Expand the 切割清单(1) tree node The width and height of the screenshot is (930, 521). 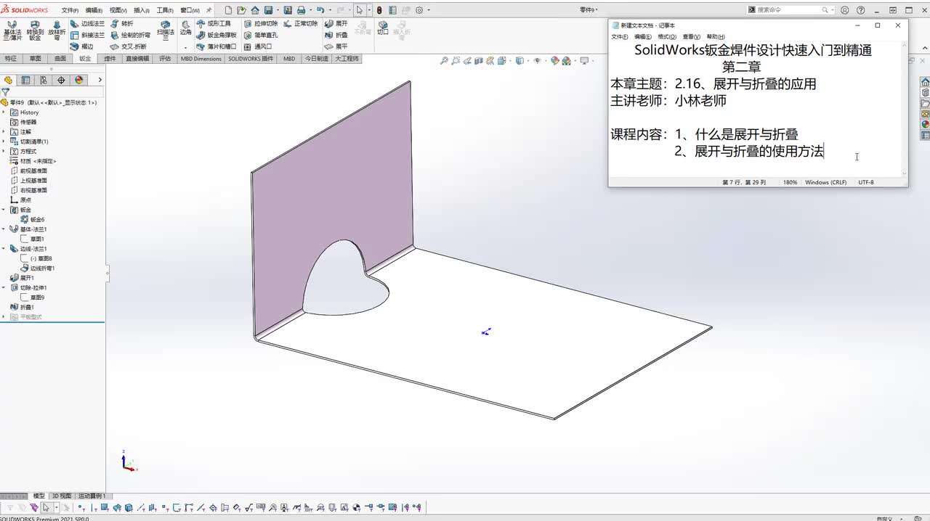click(x=4, y=141)
